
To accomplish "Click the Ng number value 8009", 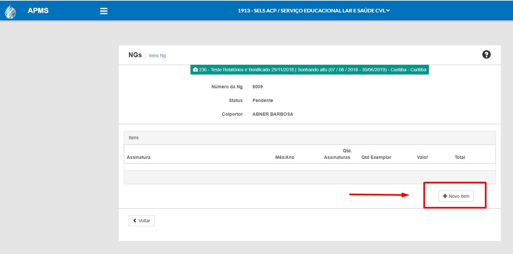I will (x=257, y=87).
